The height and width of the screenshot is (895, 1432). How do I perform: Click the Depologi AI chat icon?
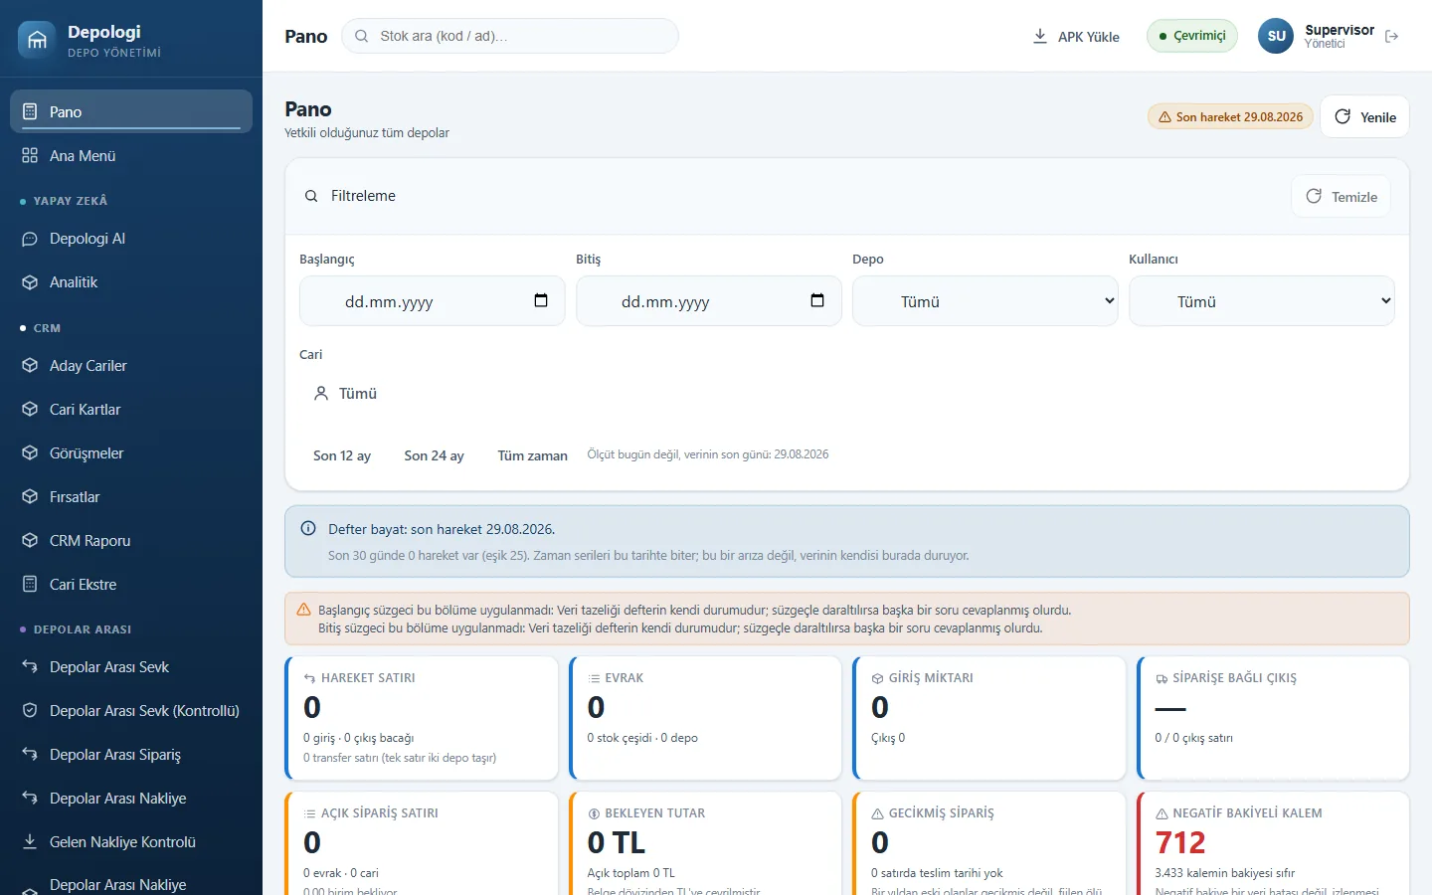click(30, 239)
